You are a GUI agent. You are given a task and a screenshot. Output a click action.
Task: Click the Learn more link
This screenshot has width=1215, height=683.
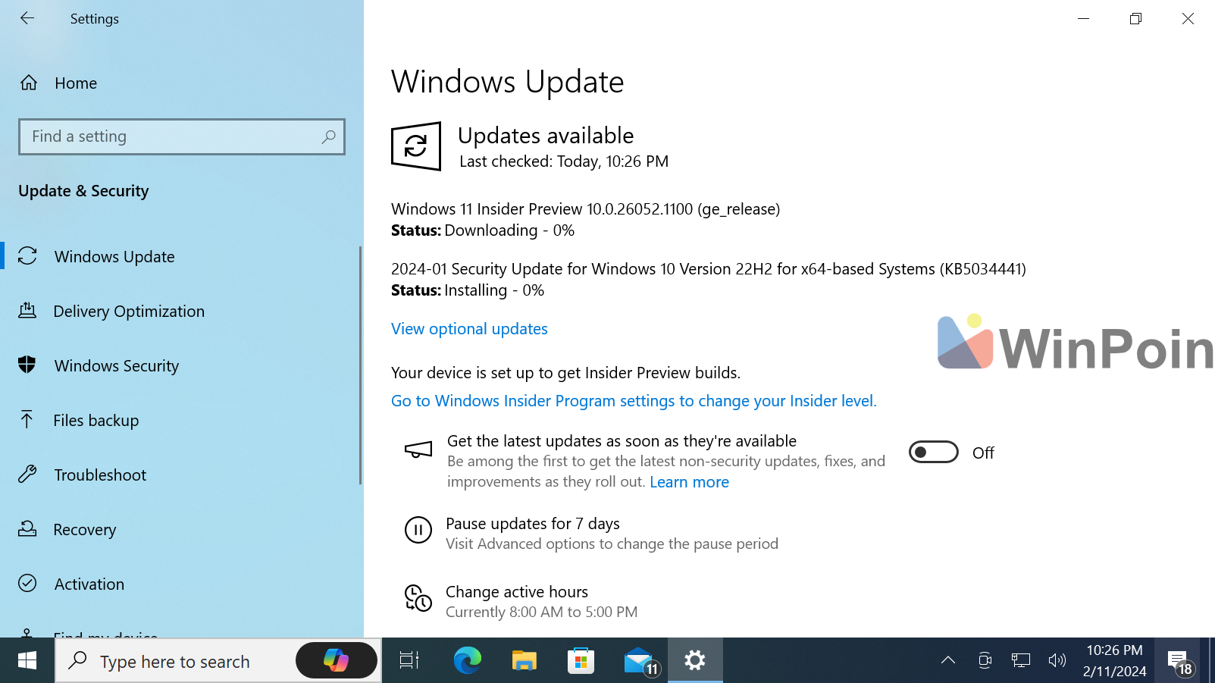click(689, 482)
